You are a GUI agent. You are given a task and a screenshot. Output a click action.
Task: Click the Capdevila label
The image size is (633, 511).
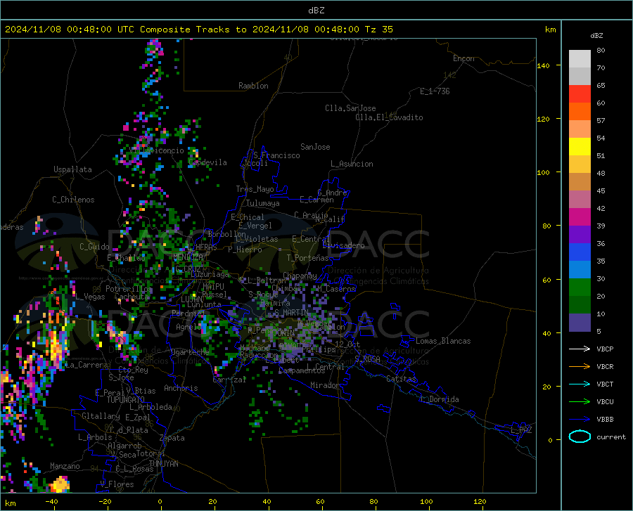207,162
